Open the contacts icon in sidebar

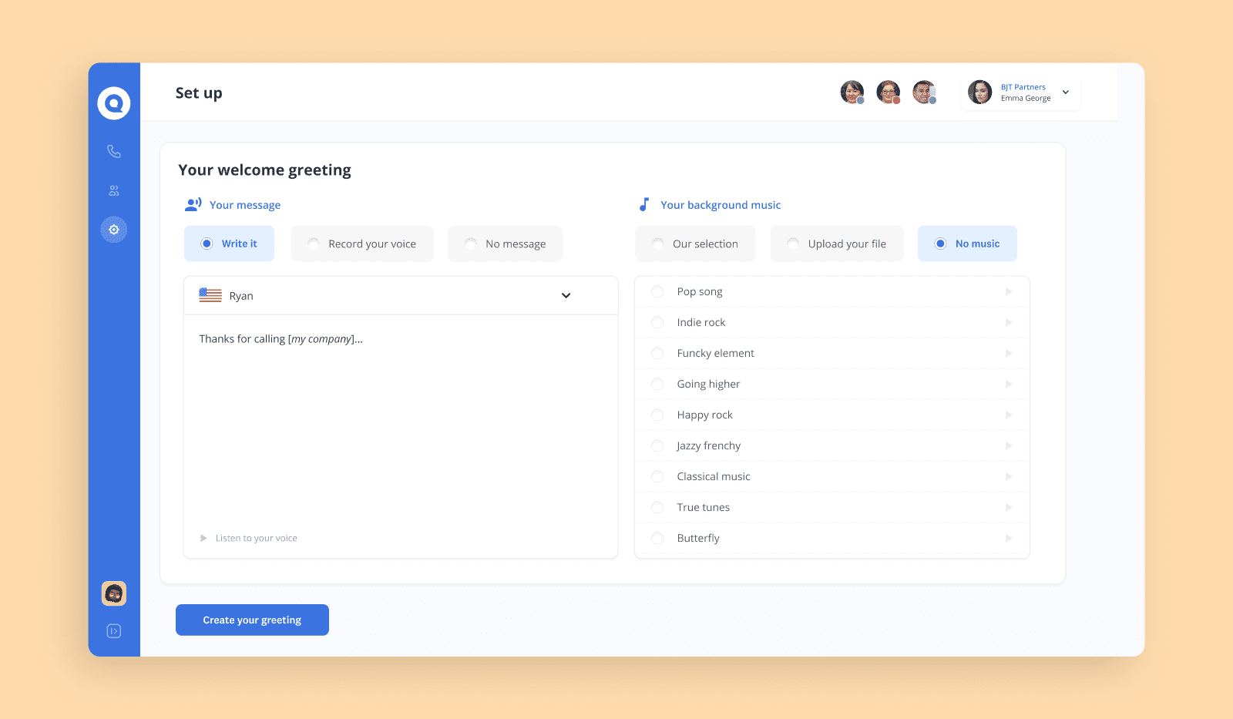(x=114, y=190)
